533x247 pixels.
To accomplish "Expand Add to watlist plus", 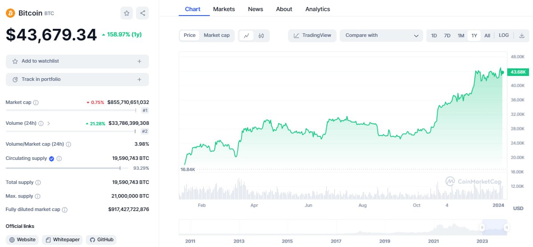I will [139, 61].
